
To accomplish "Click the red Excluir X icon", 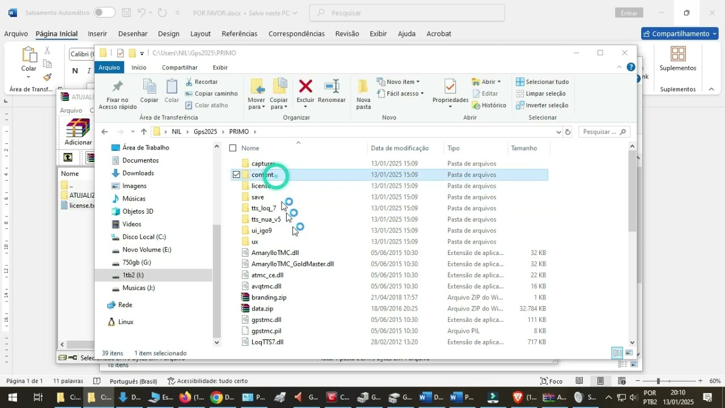I will pyautogui.click(x=305, y=86).
